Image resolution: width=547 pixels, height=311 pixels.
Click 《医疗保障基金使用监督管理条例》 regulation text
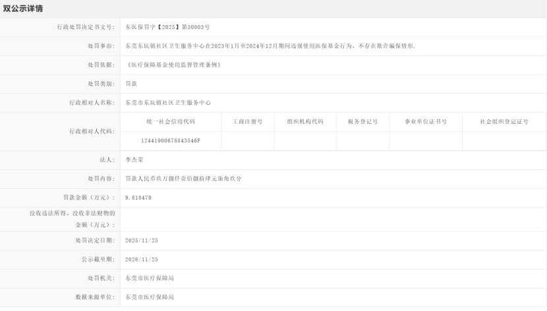(x=172, y=65)
